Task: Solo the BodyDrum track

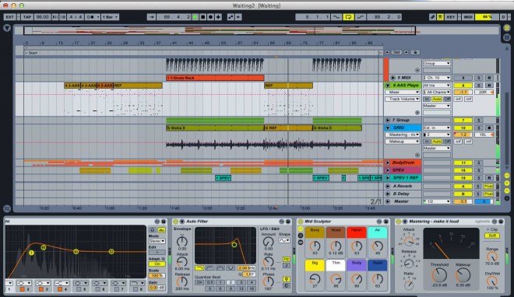Action: tap(478, 162)
